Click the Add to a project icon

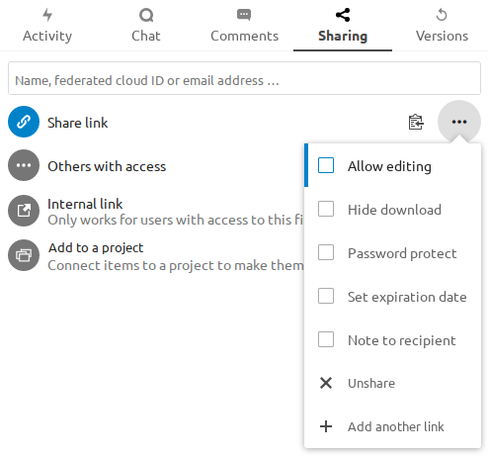coord(24,255)
